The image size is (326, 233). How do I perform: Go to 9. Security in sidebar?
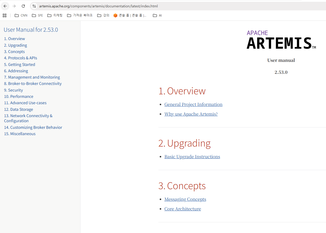(13, 90)
